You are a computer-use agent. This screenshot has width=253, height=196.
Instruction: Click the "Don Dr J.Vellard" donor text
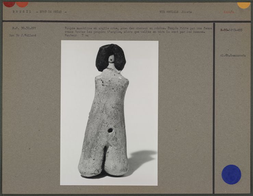tap(24, 35)
